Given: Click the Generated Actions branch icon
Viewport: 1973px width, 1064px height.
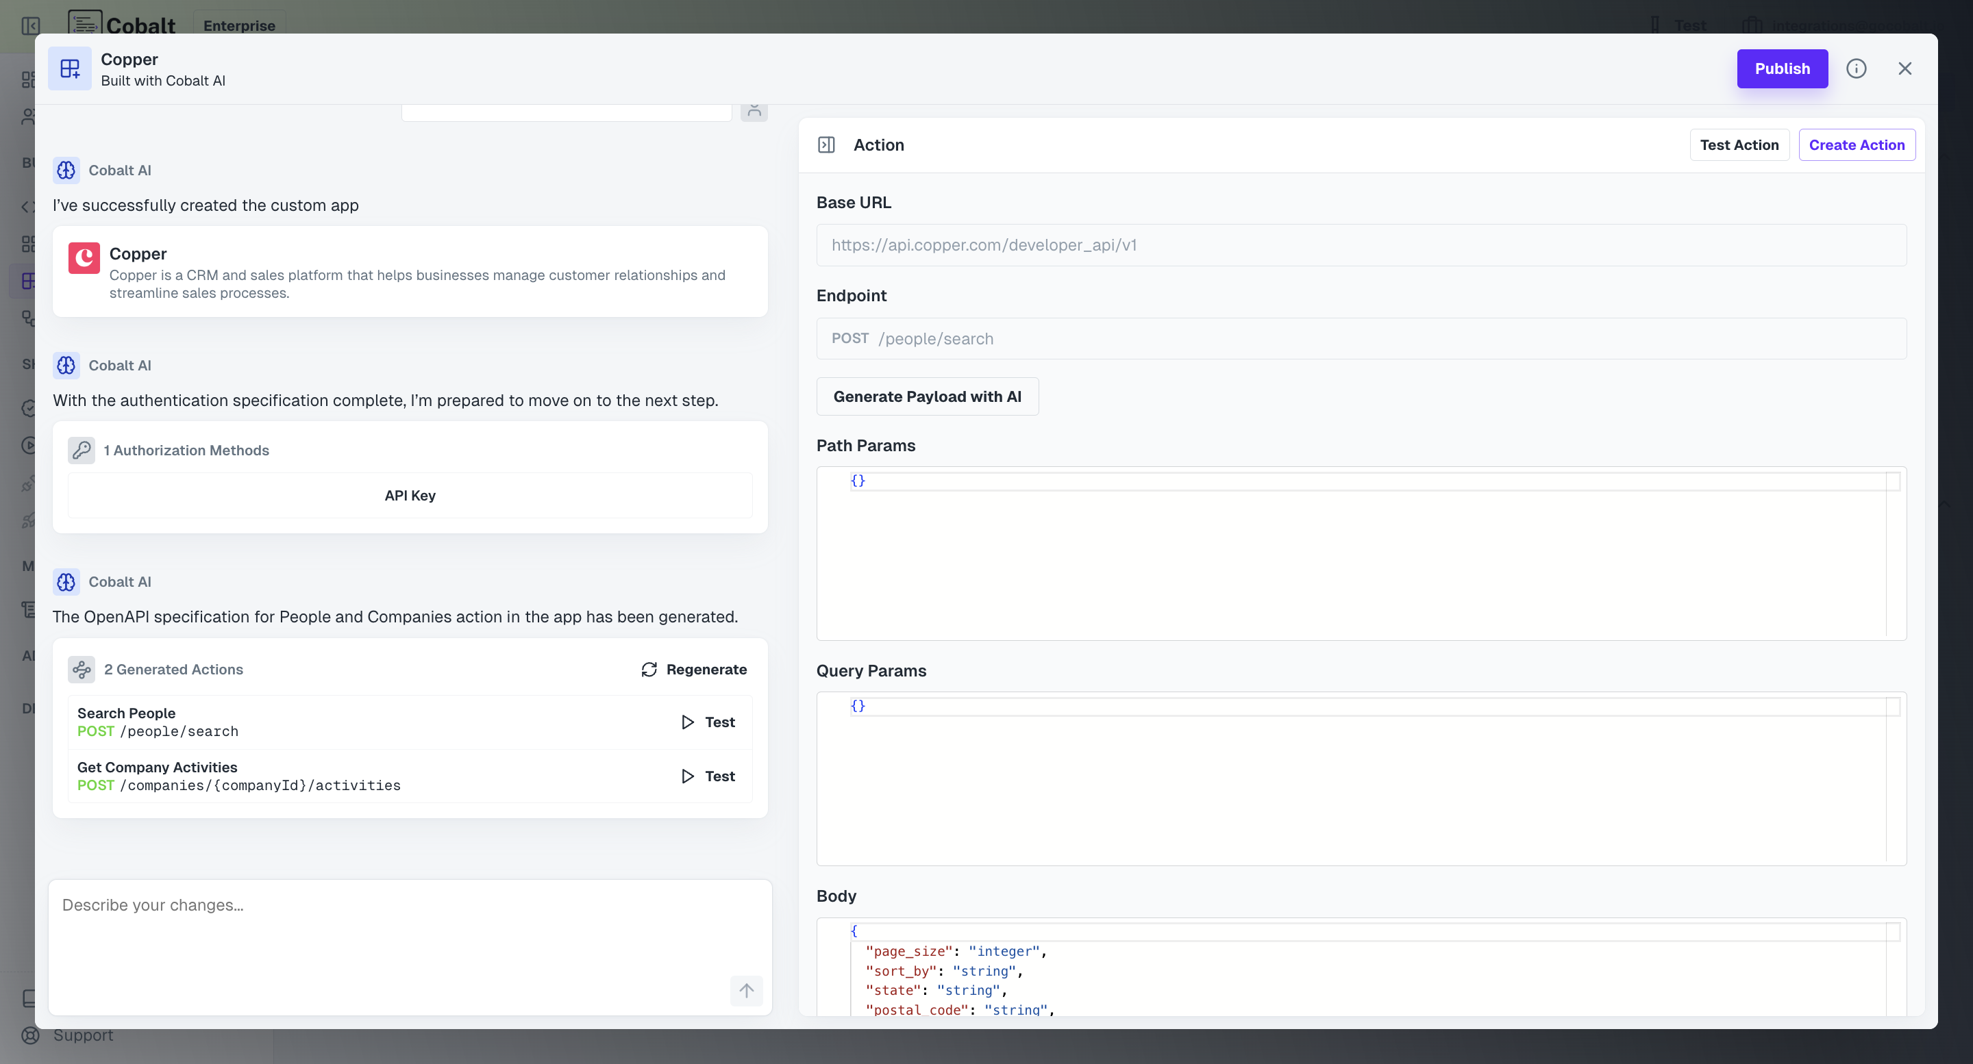Looking at the screenshot, I should (x=82, y=669).
